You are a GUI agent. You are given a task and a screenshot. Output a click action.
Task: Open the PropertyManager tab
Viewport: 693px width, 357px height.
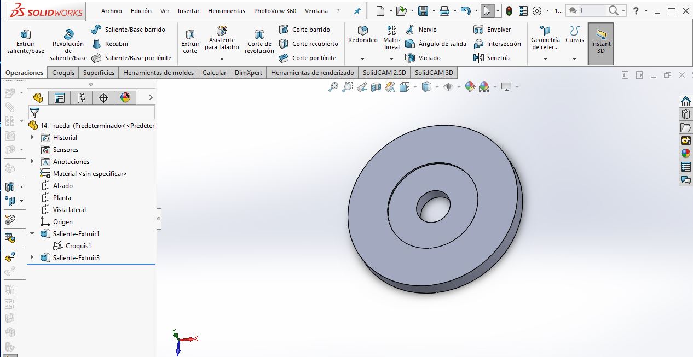(60, 97)
